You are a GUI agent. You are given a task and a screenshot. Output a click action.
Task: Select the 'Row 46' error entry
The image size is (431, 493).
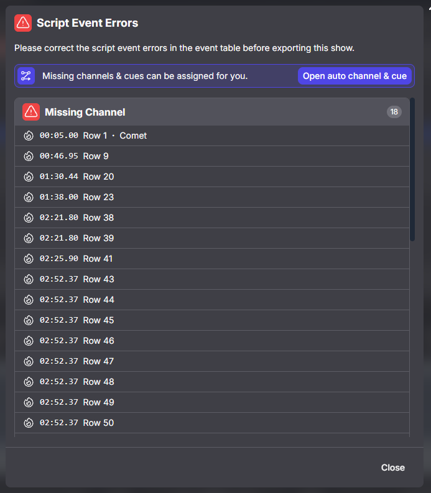coord(212,341)
